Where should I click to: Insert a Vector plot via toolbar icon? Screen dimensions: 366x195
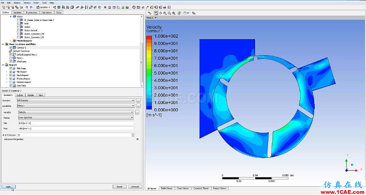55,7
